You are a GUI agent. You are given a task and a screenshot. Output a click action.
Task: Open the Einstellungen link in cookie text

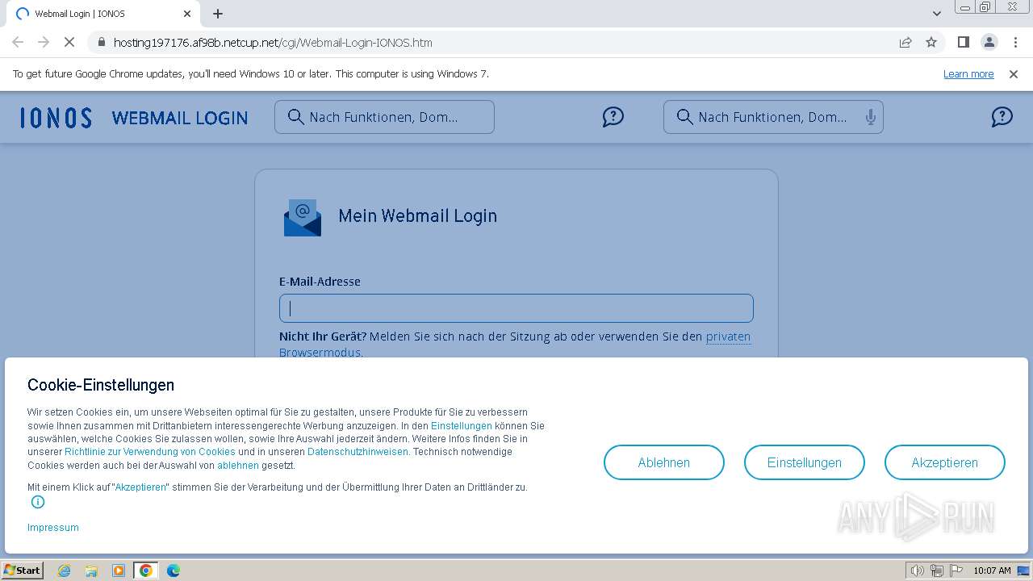click(x=462, y=426)
